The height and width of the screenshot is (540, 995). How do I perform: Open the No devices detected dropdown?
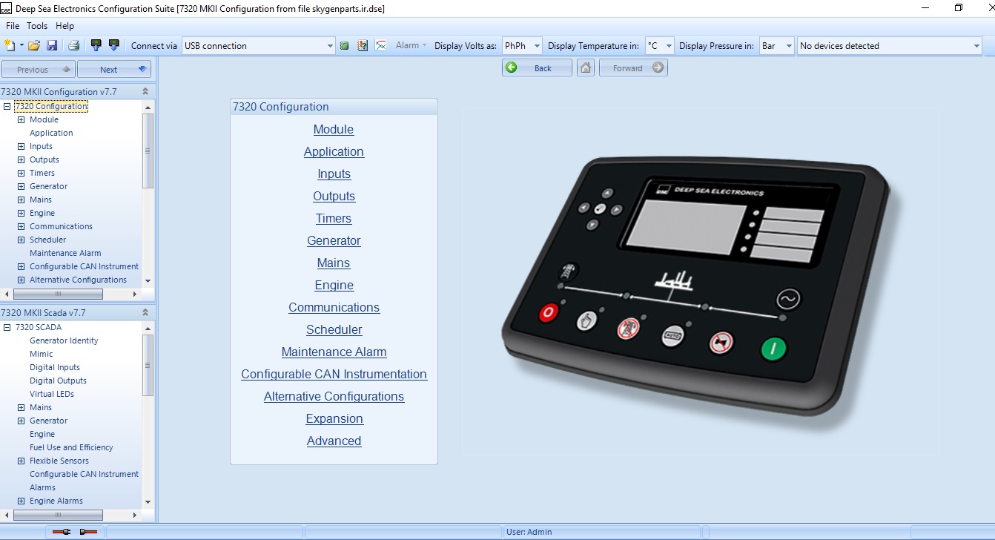[x=976, y=46]
